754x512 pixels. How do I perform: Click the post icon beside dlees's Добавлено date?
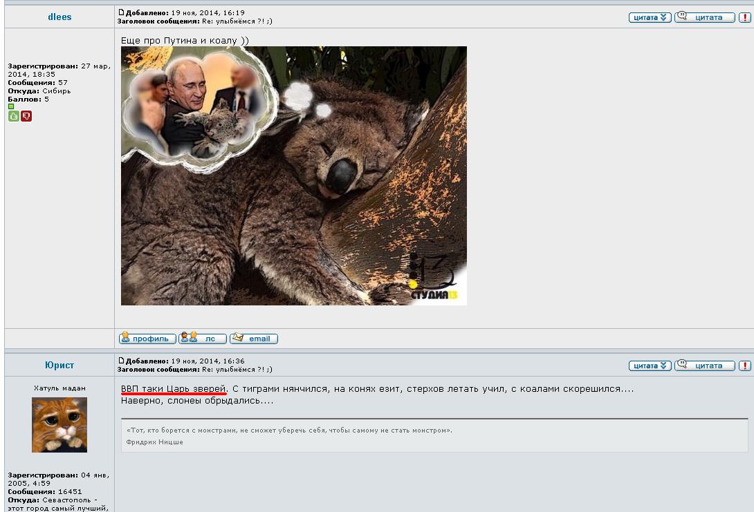coord(121,12)
